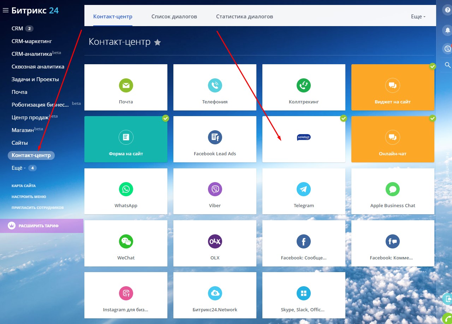Open Сквозная аналитика in the left sidebar
452x324 pixels.
[38, 67]
